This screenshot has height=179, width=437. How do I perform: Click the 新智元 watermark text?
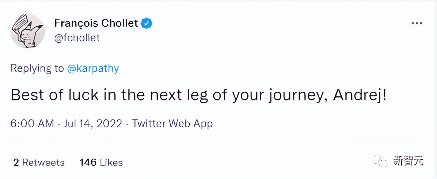point(408,161)
